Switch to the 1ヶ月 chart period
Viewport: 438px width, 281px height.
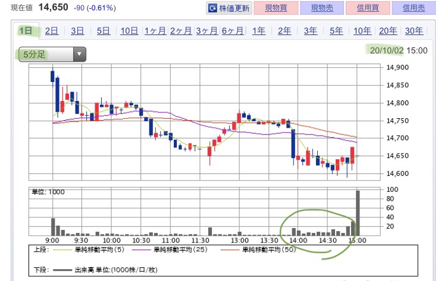point(155,31)
